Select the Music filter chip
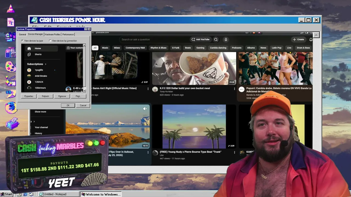 [105, 48]
